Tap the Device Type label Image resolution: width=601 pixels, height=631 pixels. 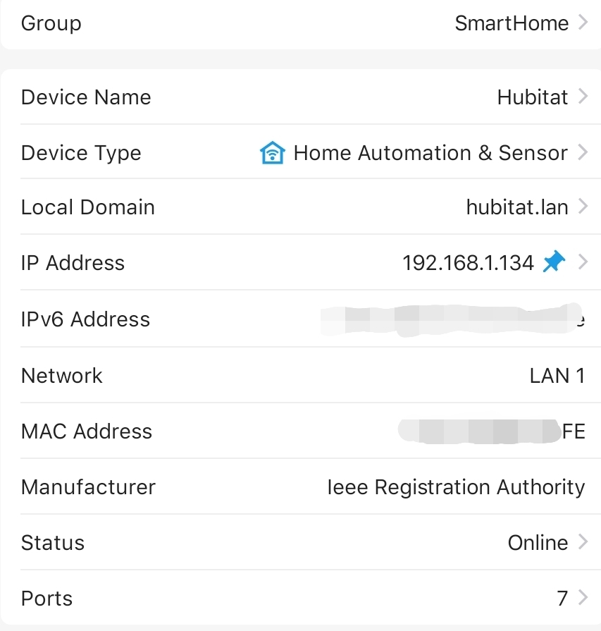click(x=81, y=153)
